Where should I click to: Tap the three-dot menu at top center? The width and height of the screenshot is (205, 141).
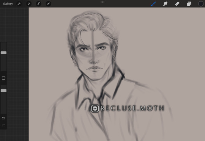pyautogui.click(x=102, y=2)
